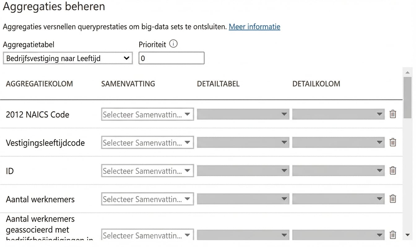Delete the ID aggregation row

393,170
